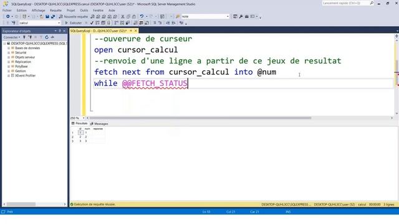
Task: Click the Nouvelle requête toolbar button
Action: click(74, 17)
